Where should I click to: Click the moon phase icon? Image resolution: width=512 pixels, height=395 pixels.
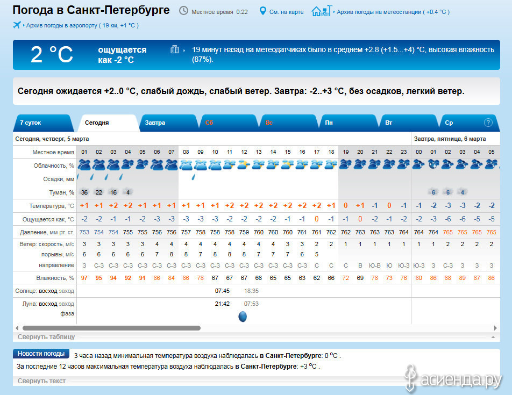pyautogui.click(x=243, y=317)
